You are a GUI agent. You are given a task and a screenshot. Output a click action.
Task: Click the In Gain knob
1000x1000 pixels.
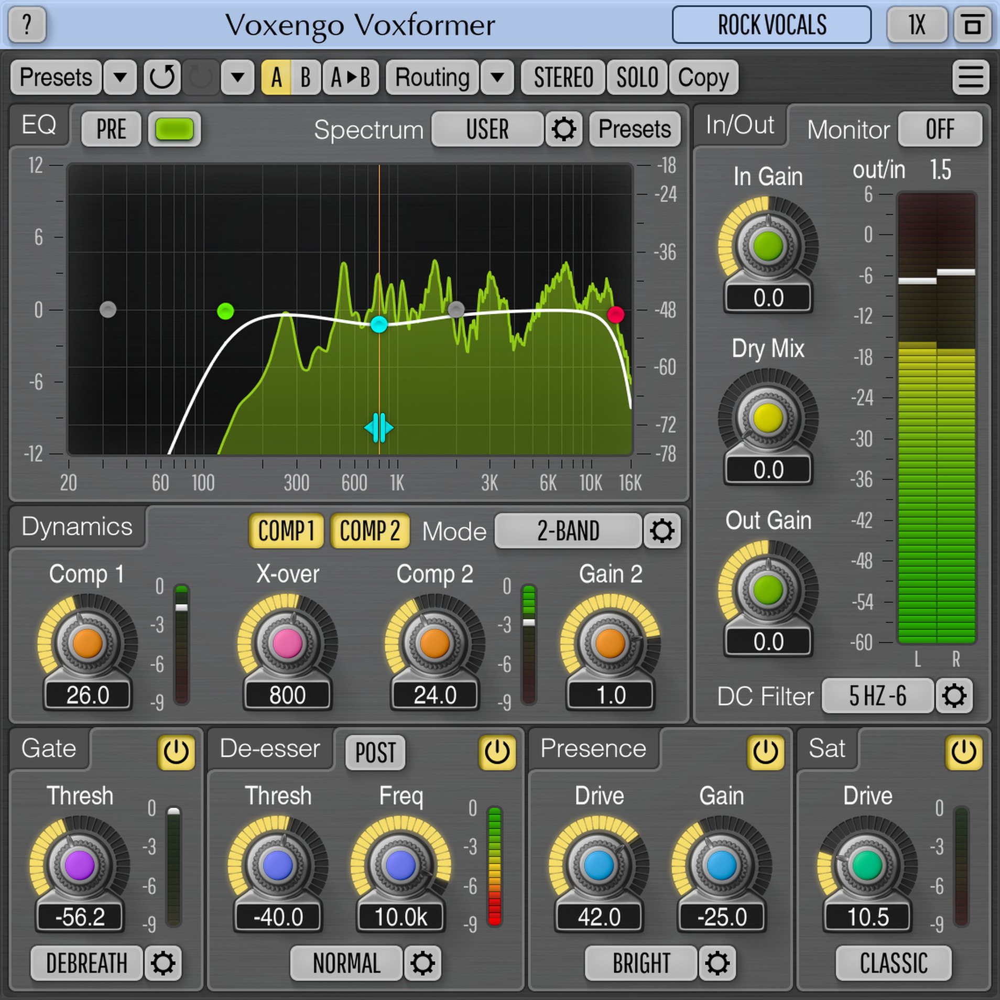pyautogui.click(x=768, y=246)
